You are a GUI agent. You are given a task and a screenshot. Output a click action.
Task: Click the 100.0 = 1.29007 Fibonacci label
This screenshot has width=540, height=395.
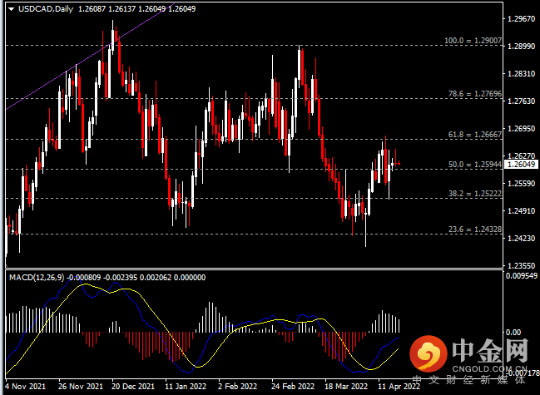click(473, 41)
